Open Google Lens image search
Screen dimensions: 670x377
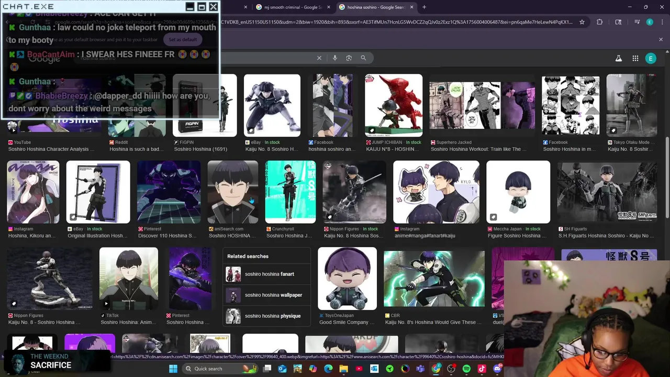(x=349, y=58)
